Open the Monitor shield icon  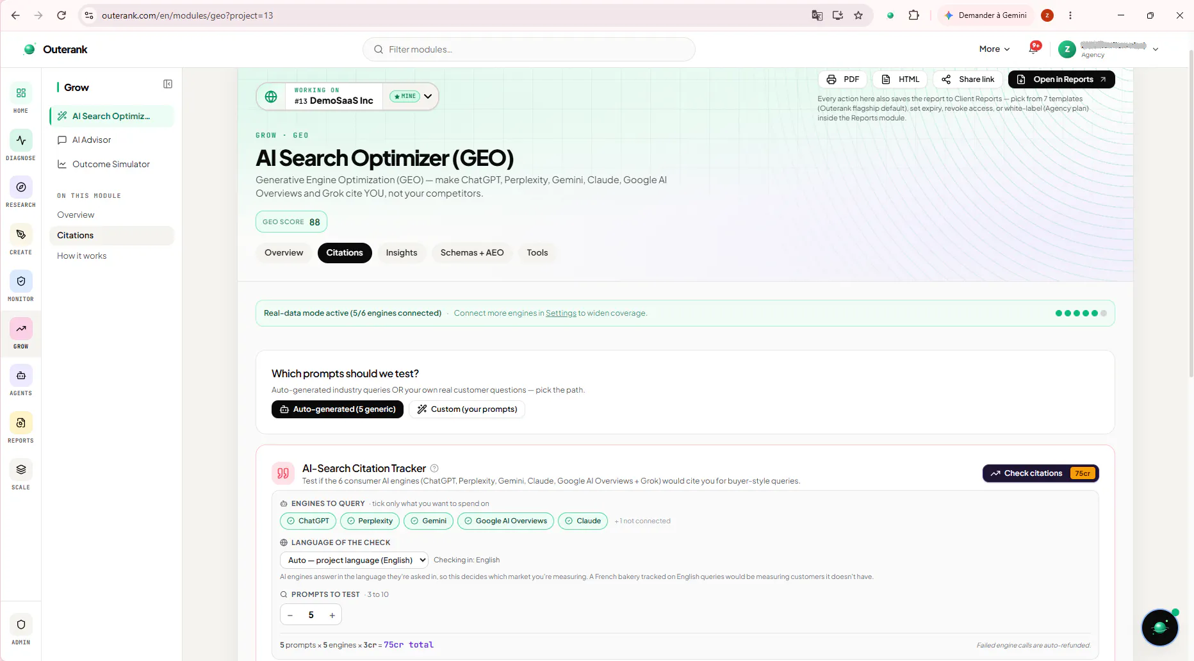tap(21, 281)
